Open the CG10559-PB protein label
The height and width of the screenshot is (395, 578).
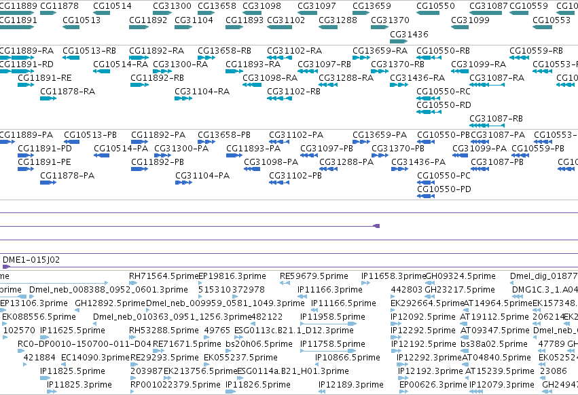(x=538, y=149)
